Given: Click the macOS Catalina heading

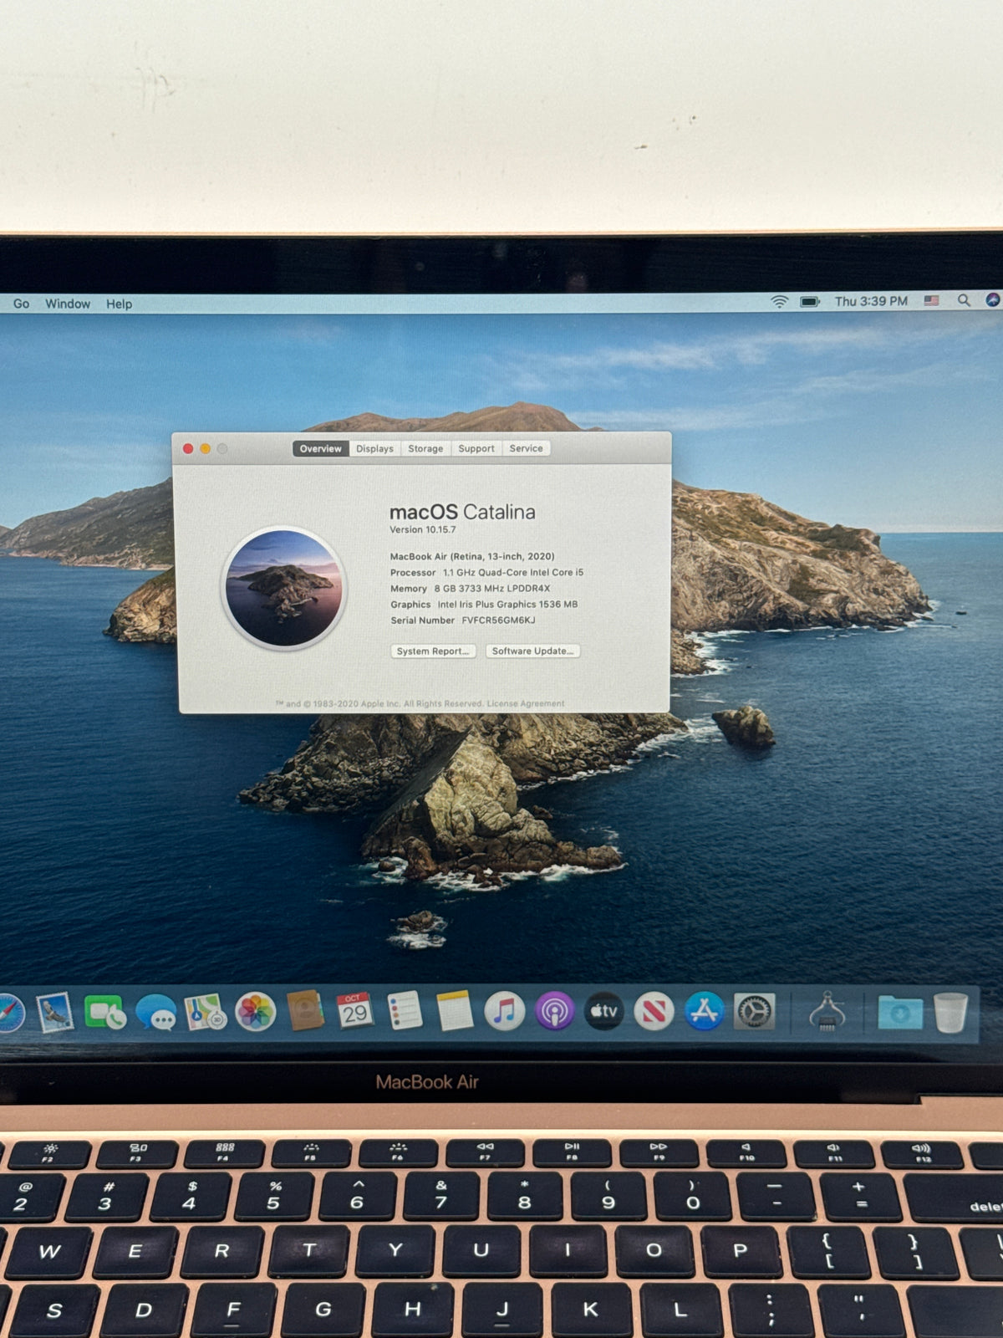Looking at the screenshot, I should (x=462, y=512).
